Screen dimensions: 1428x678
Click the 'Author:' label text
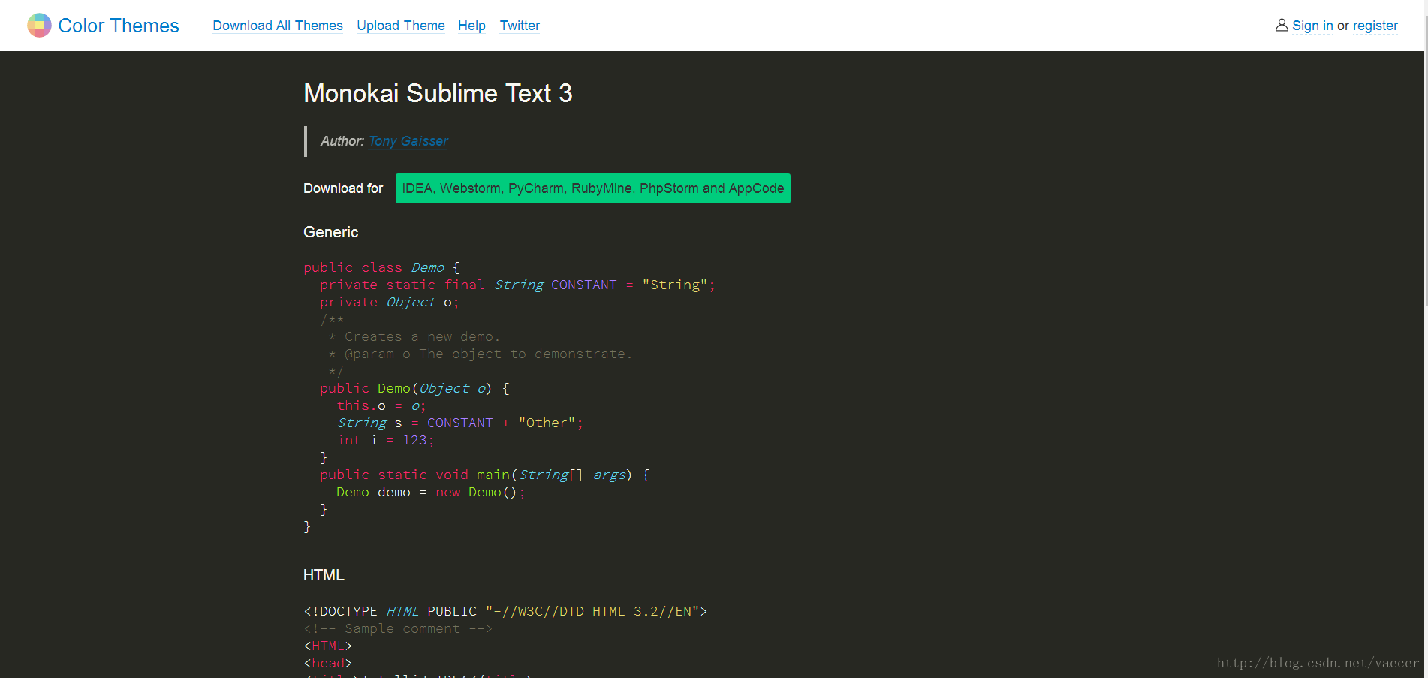342,141
